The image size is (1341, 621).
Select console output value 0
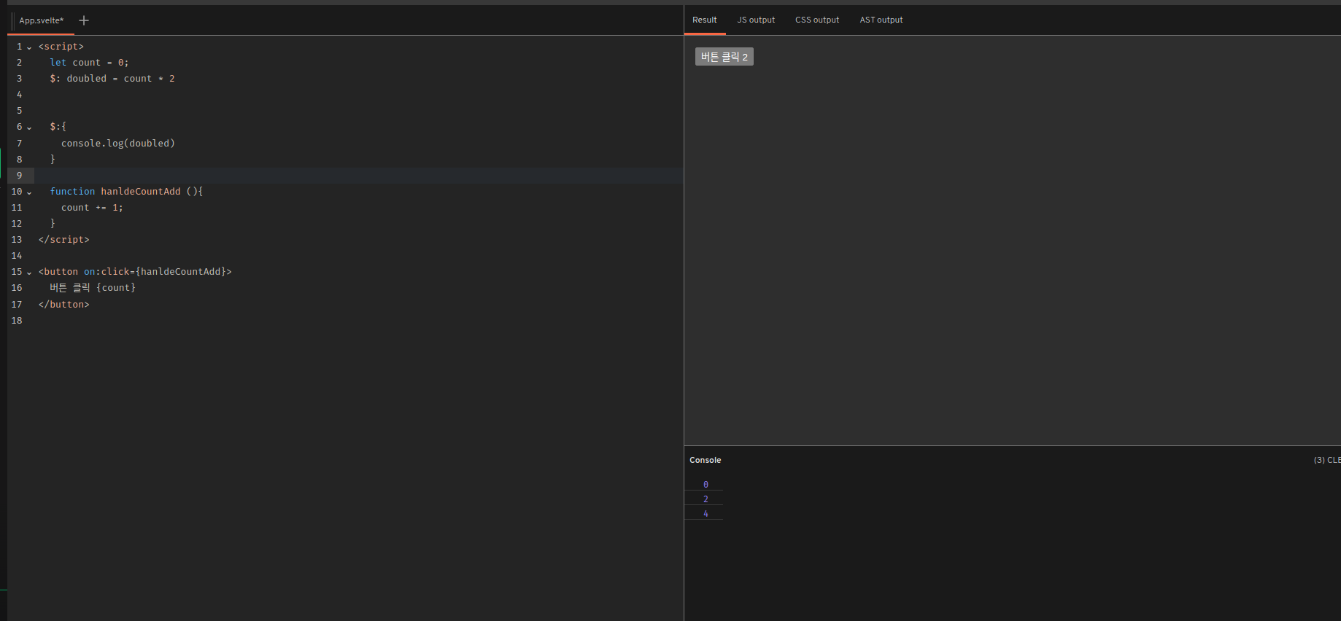(706, 484)
